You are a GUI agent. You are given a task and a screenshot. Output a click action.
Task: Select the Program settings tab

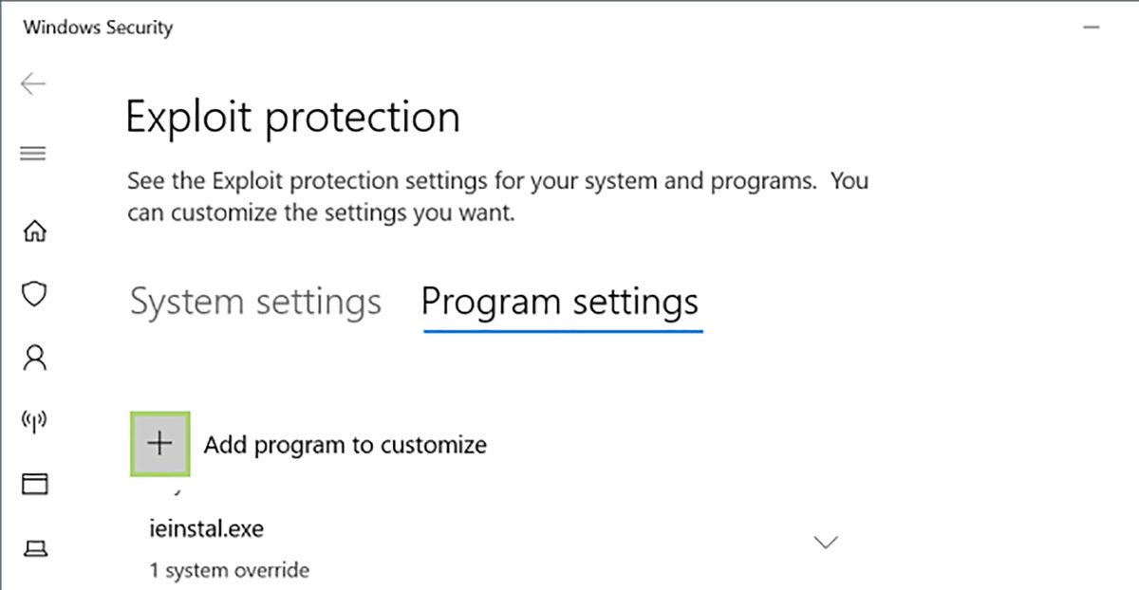pyautogui.click(x=561, y=302)
